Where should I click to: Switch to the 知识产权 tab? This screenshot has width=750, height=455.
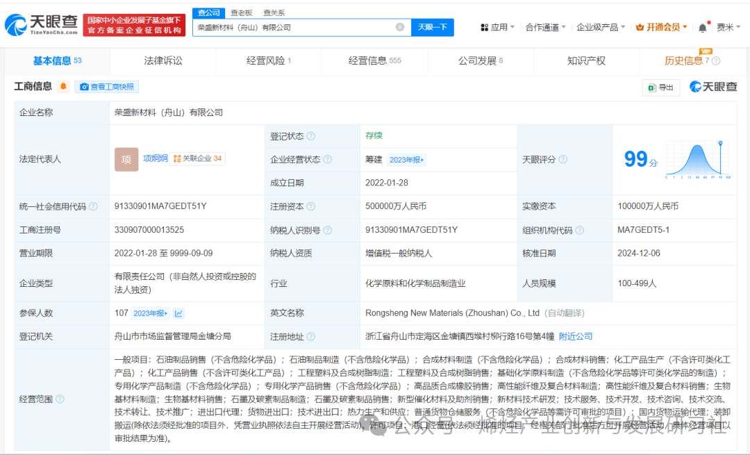(586, 60)
